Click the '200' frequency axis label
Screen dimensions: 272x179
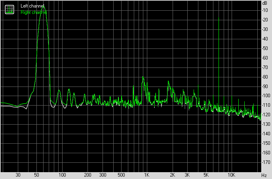(87, 175)
